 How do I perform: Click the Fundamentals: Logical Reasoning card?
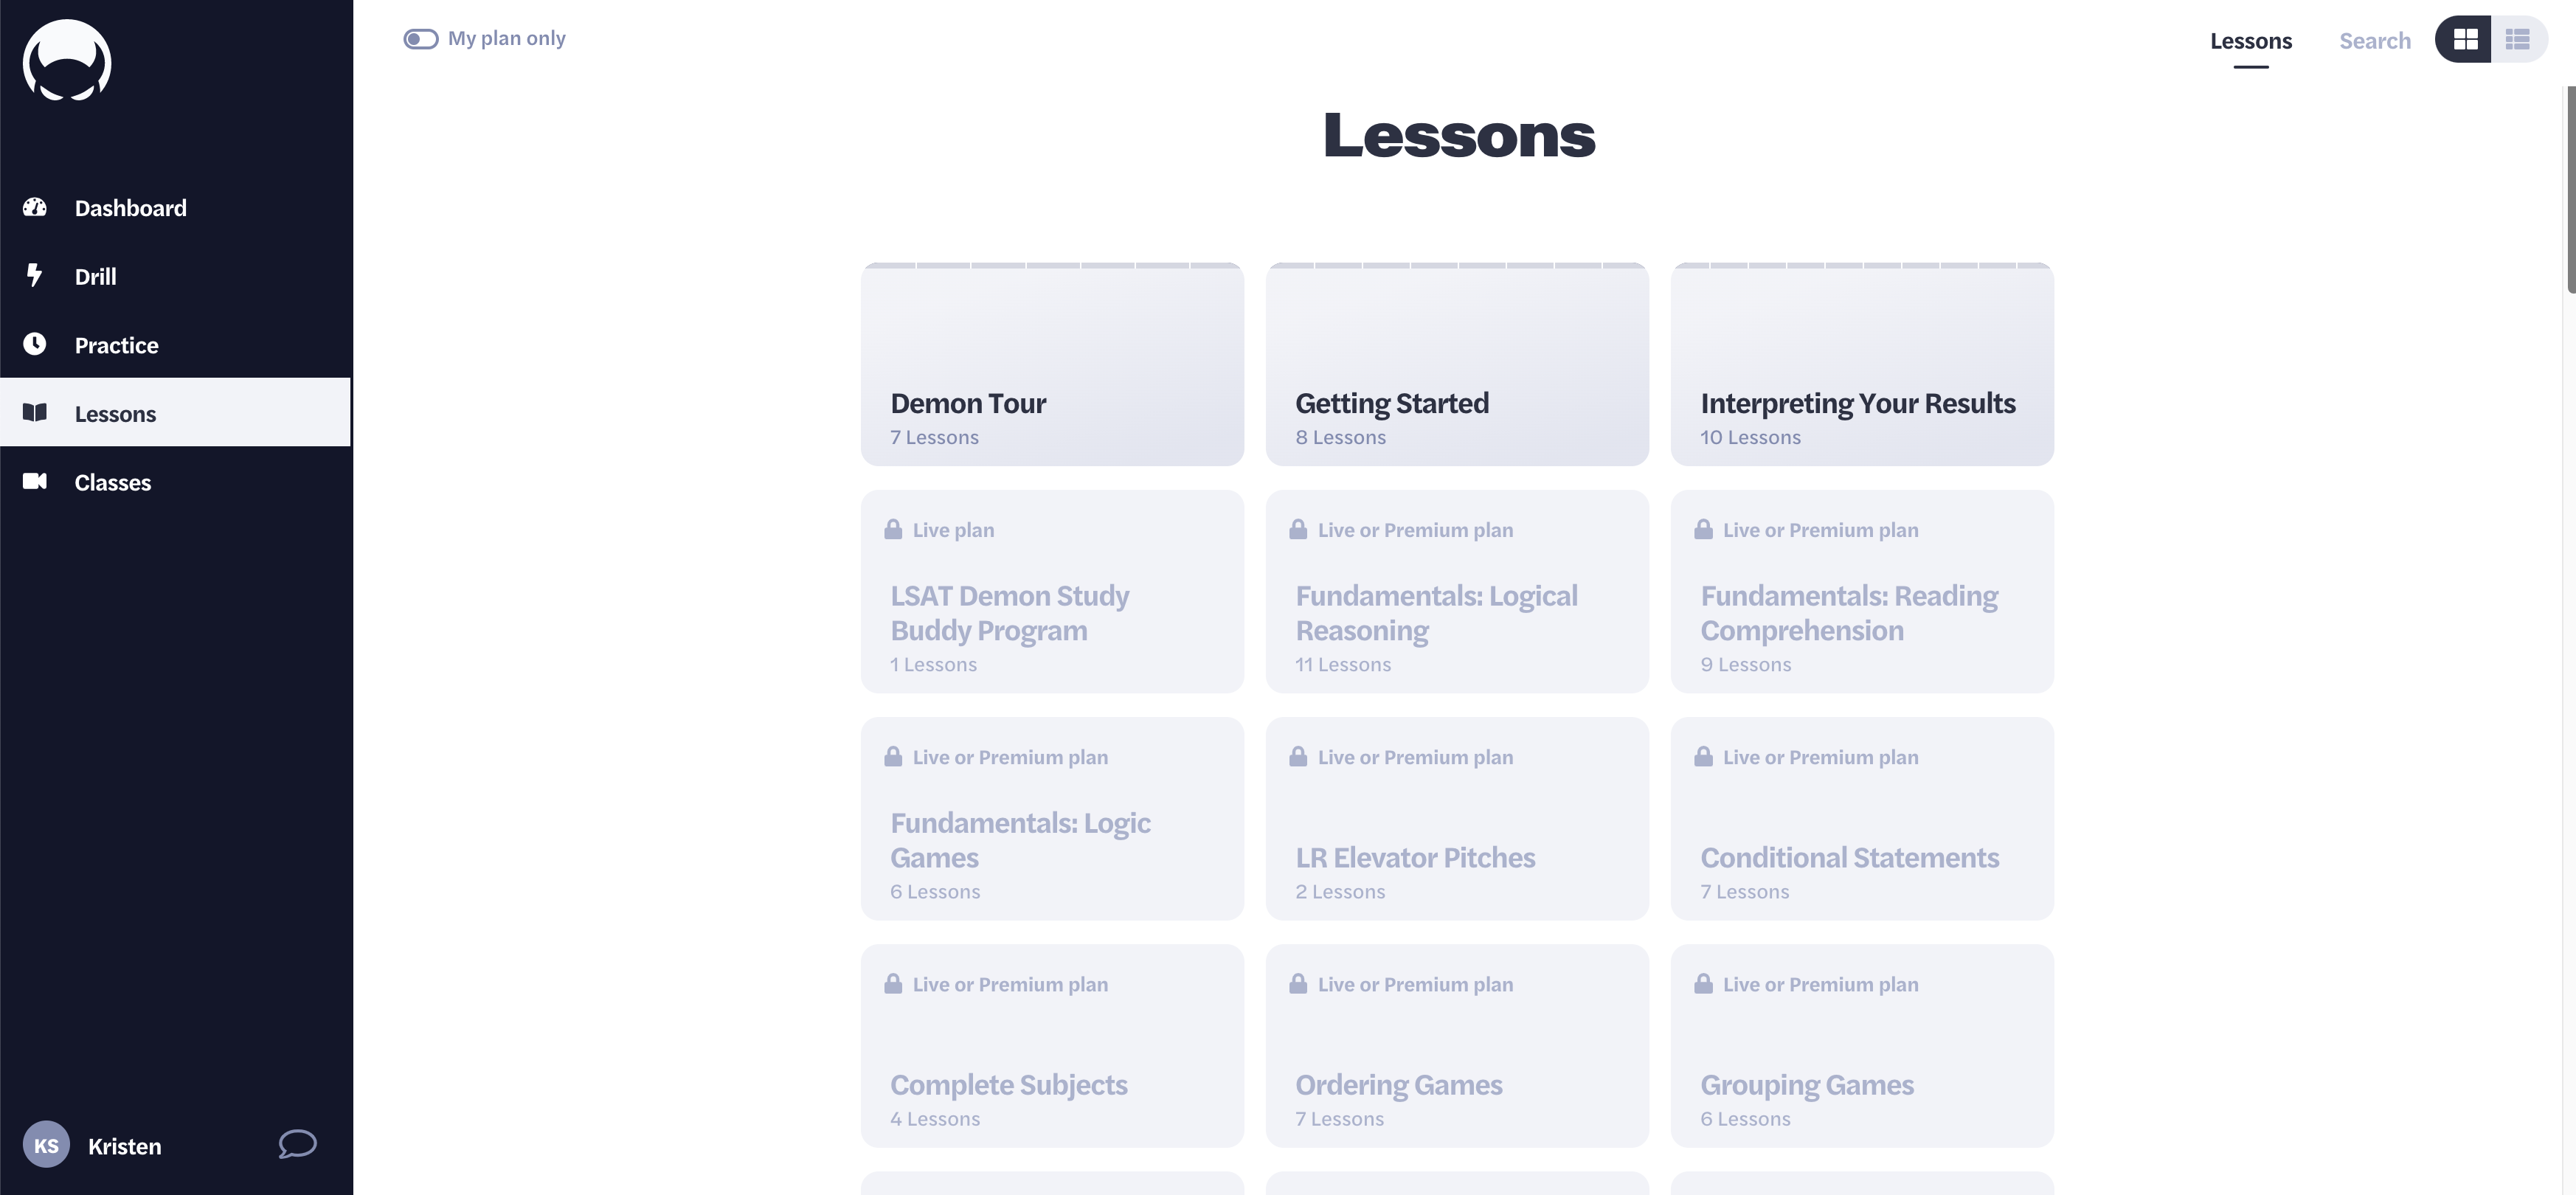point(1457,592)
